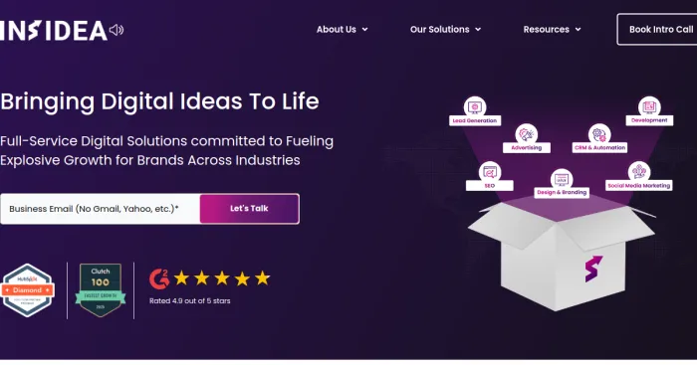
Task: Choose the CRM & Automation icon
Action: pos(599,134)
